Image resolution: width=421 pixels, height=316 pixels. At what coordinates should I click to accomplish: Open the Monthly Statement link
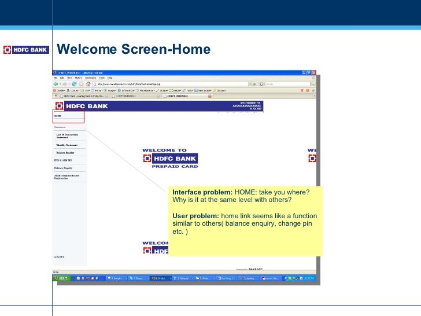pyautogui.click(x=67, y=145)
